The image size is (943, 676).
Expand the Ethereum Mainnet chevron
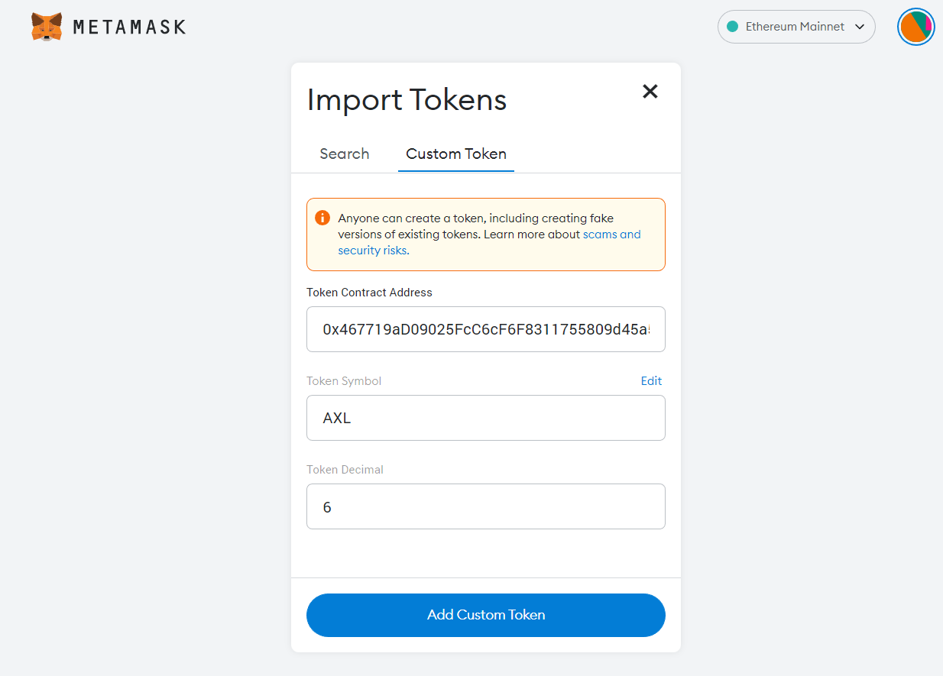click(x=860, y=26)
